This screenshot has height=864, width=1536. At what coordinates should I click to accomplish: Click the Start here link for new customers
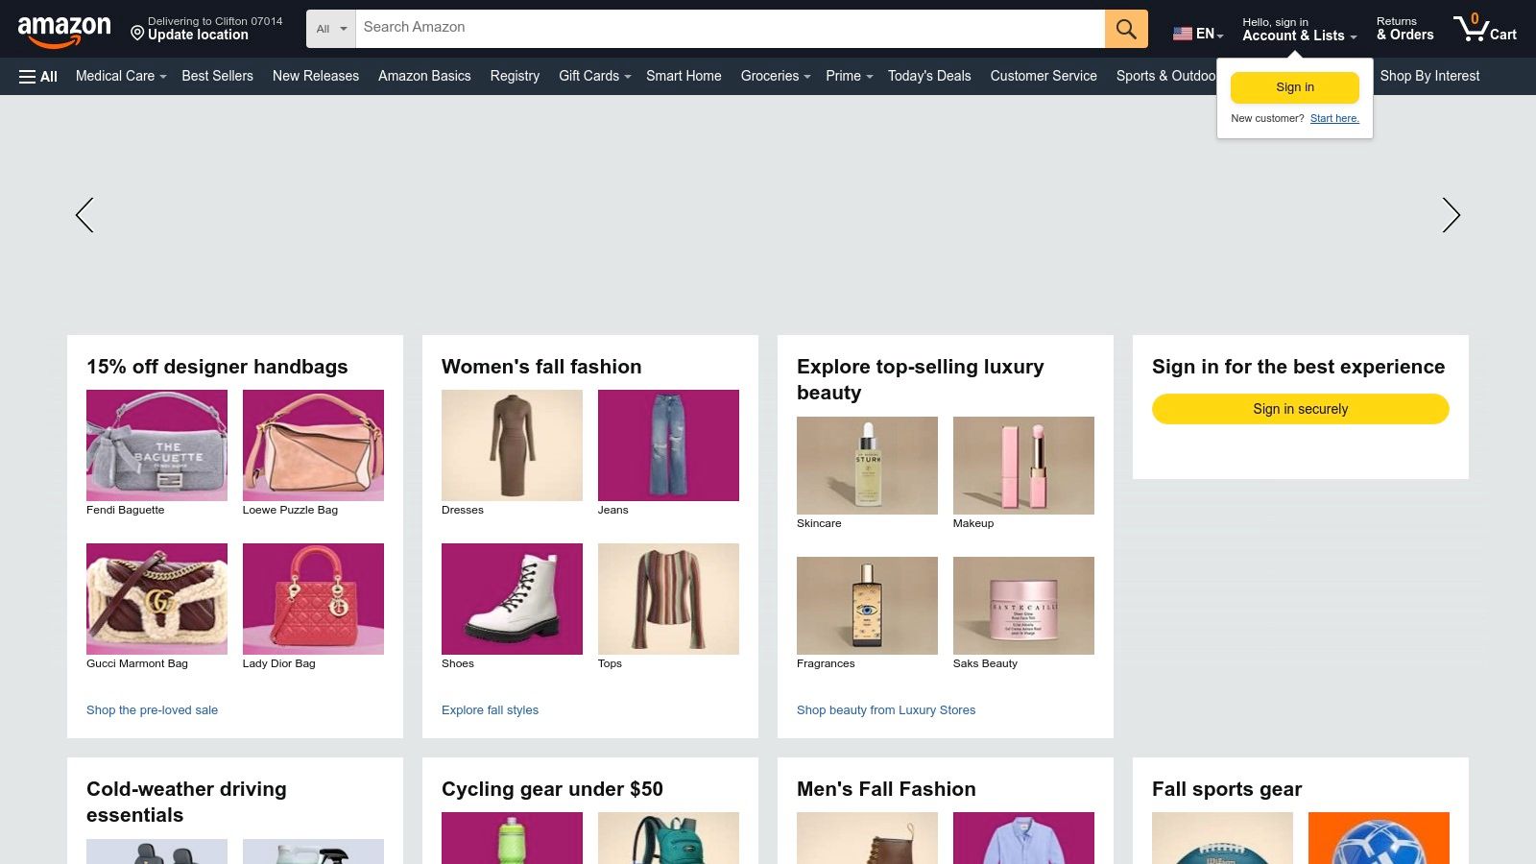[1334, 118]
